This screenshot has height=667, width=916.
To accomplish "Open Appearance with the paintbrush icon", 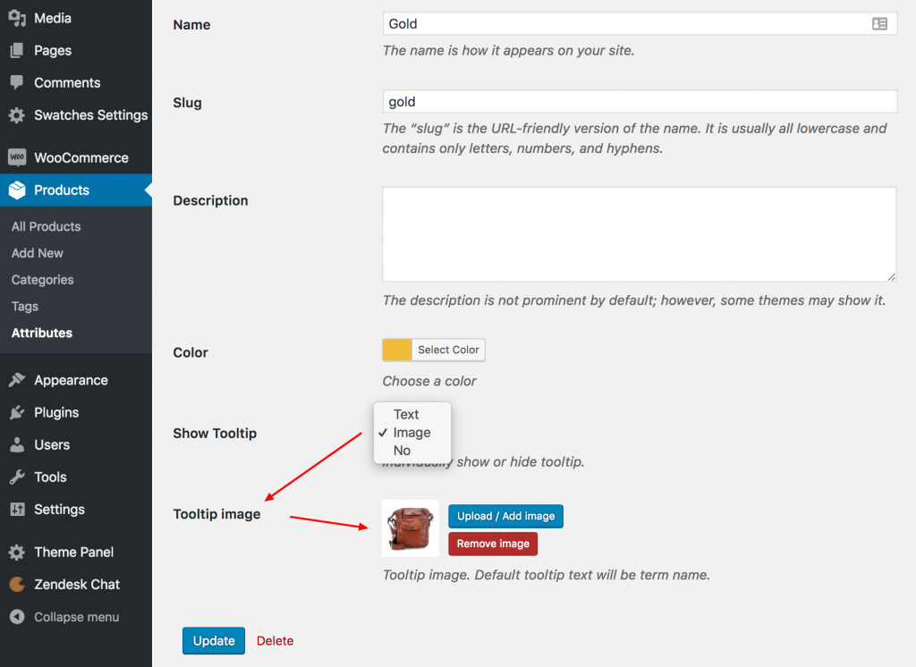I will 16,380.
